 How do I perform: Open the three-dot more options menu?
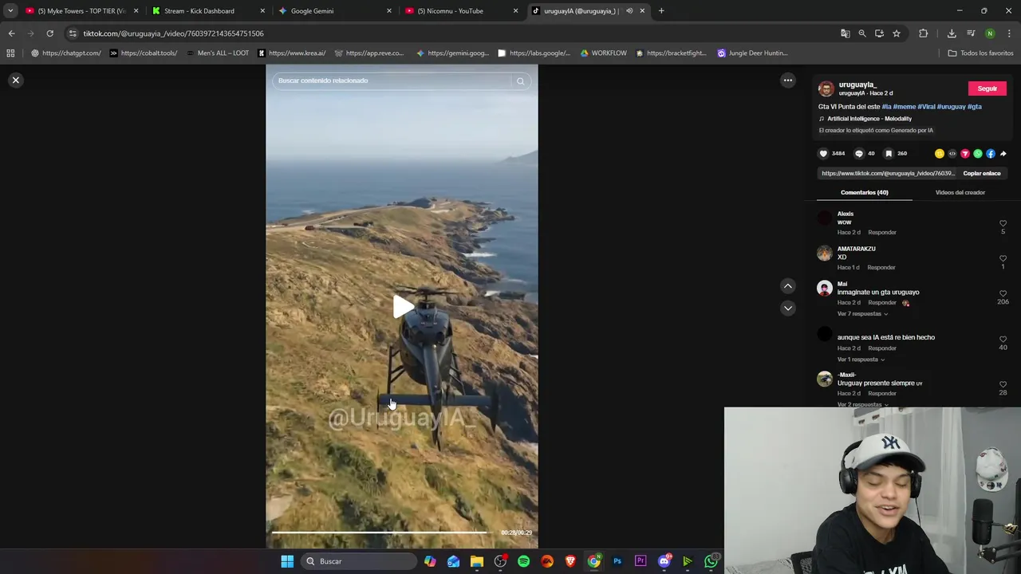tap(787, 80)
